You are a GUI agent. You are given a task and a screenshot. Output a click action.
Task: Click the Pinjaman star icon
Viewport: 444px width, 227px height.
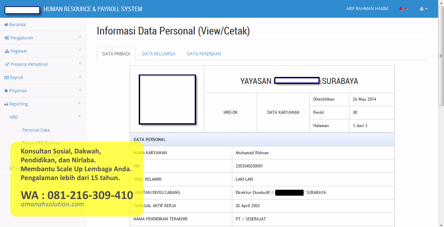tap(6, 91)
